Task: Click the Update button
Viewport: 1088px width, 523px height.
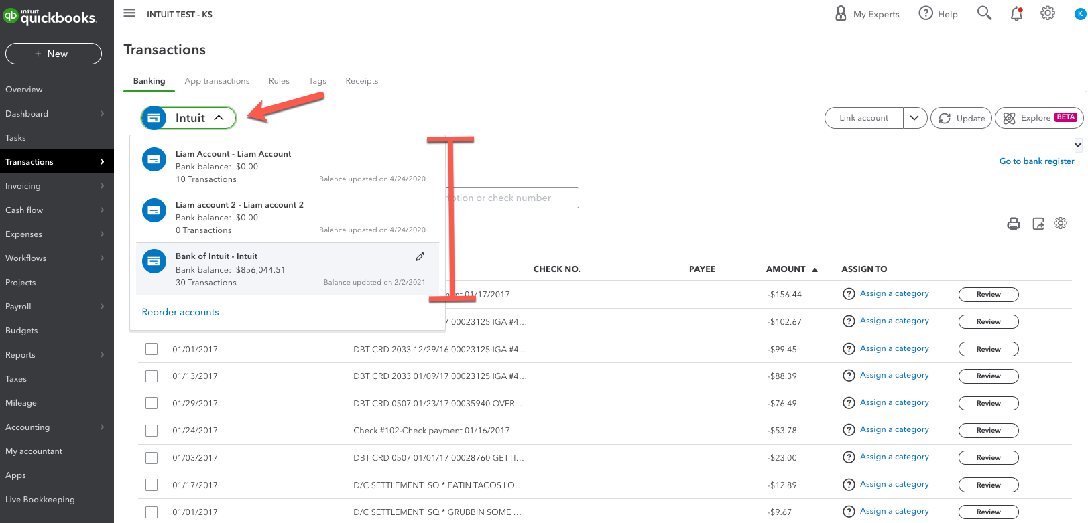Action: coord(961,118)
